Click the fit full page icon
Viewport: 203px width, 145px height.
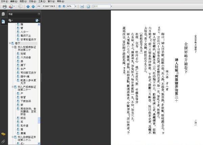click(x=88, y=6)
